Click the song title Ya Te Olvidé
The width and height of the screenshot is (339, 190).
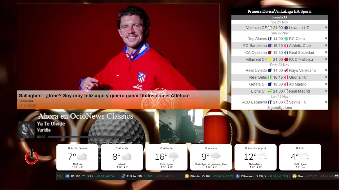pyautogui.click(x=51, y=124)
